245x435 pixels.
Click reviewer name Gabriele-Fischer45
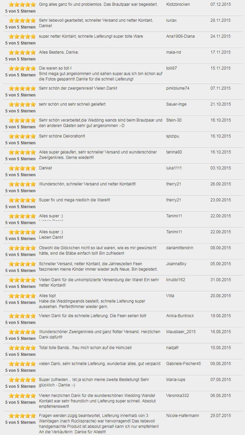pyautogui.click(x=183, y=364)
